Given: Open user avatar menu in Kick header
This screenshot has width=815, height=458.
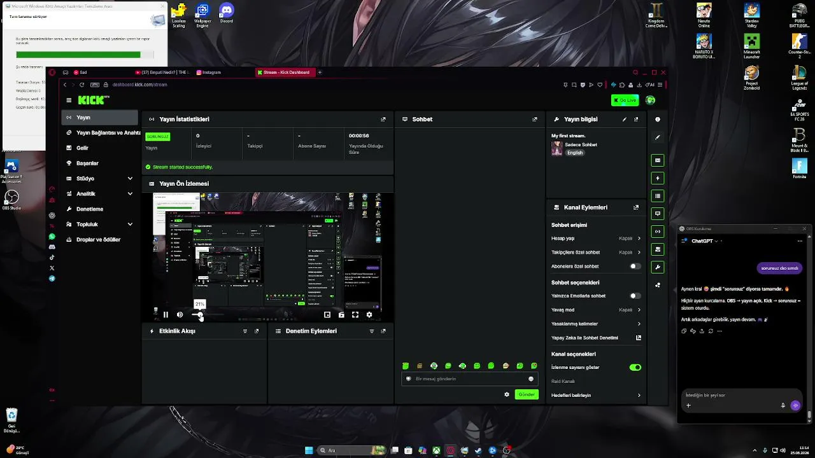Looking at the screenshot, I should click(650, 100).
